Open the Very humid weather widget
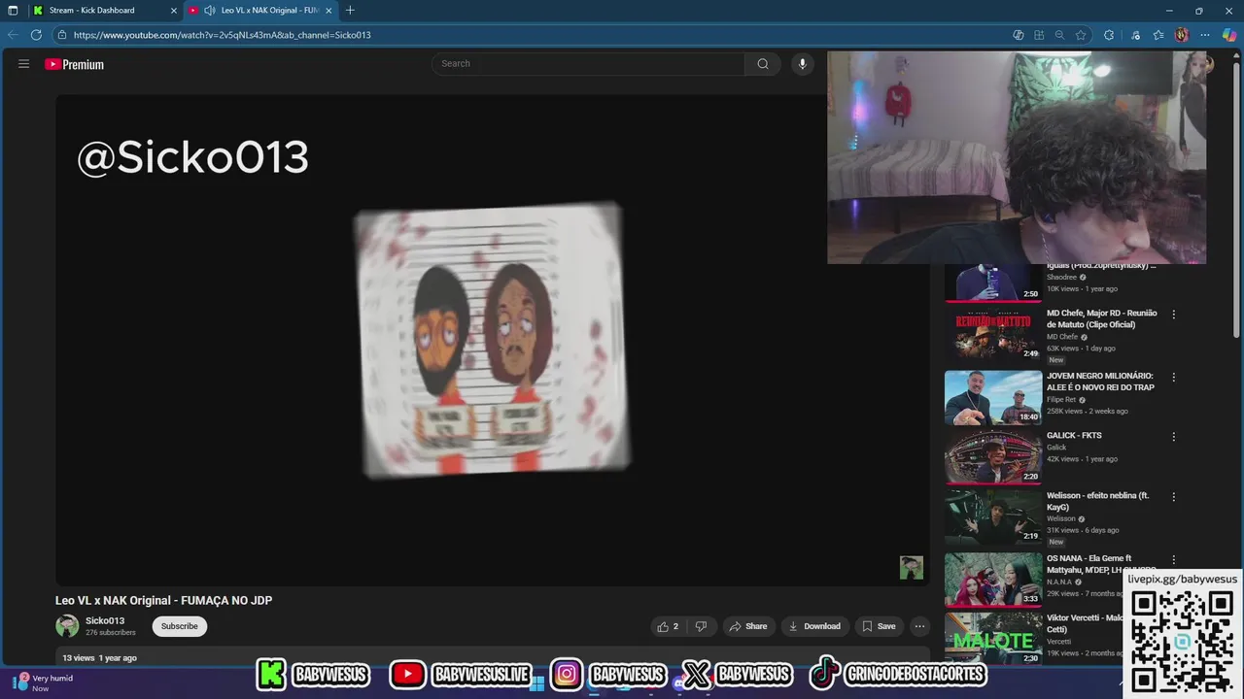 44,683
